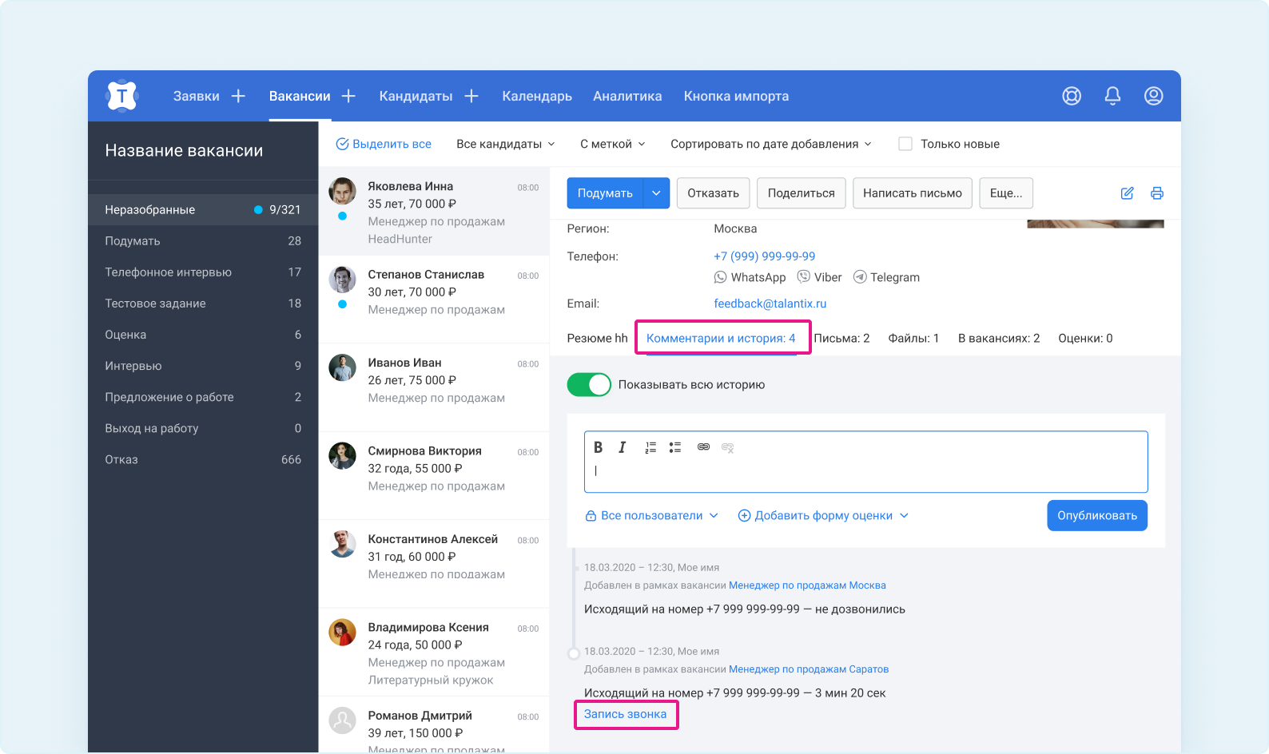This screenshot has height=754, width=1269.
Task: Click phone number +7 (999) 999-99-99 link
Action: point(764,256)
